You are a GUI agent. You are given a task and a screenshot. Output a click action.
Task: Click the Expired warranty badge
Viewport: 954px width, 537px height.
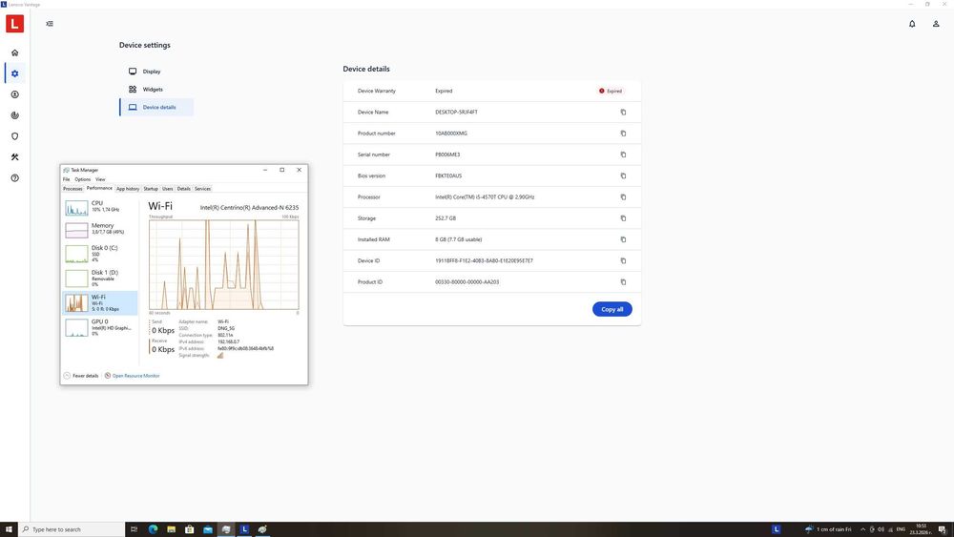(x=611, y=91)
